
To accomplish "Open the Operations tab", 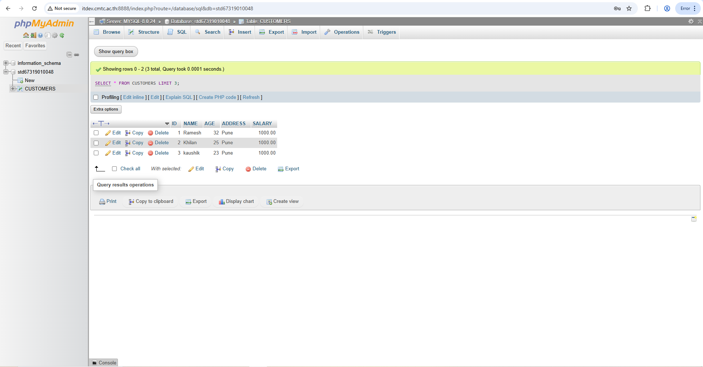I will 342,32.
